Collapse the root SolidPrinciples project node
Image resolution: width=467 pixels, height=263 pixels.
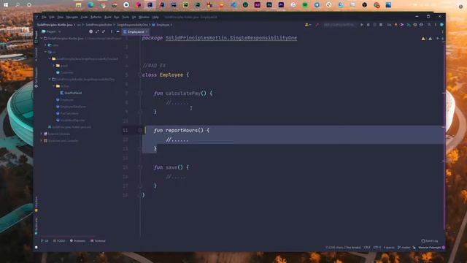tap(42, 38)
